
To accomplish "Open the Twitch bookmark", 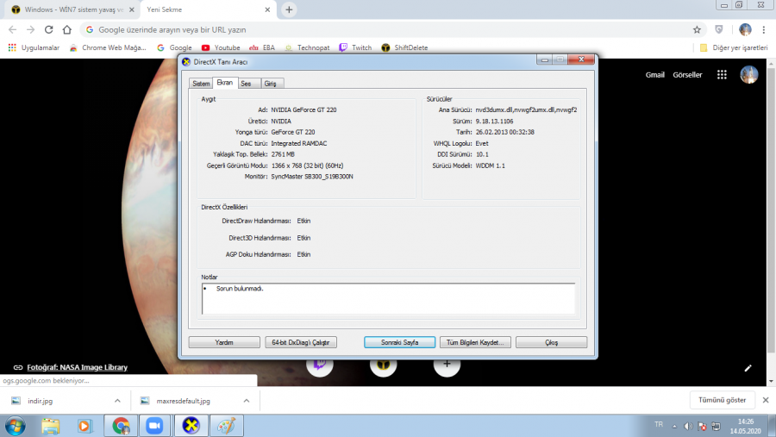I will coord(355,47).
